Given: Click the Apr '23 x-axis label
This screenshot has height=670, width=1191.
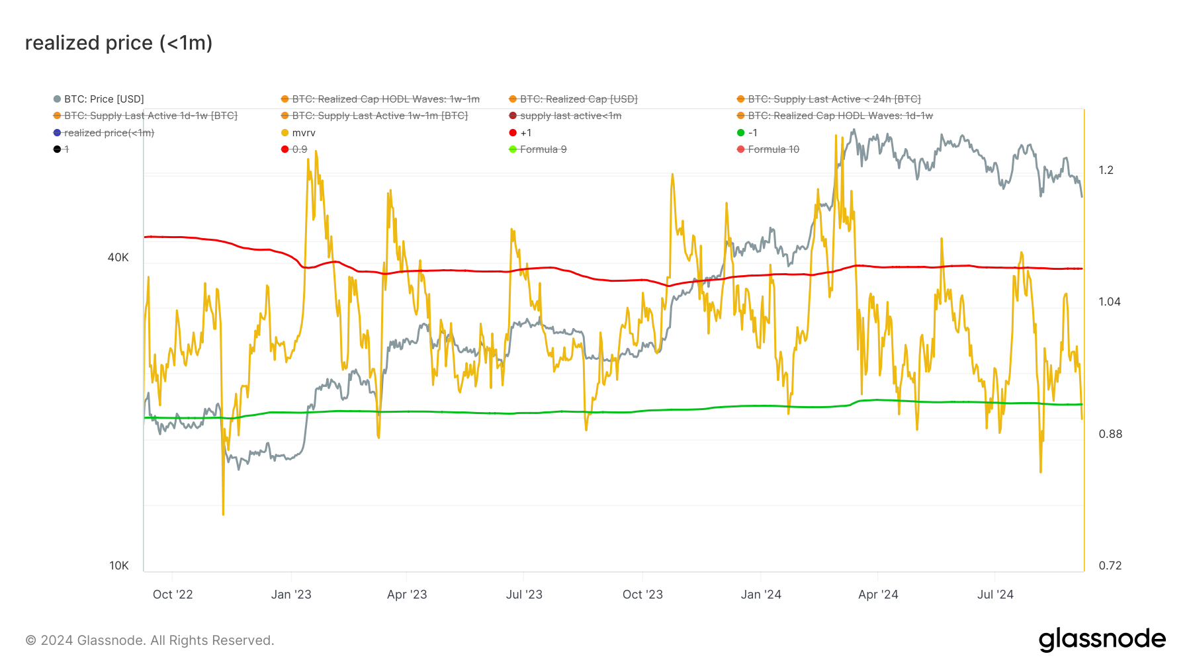Looking at the screenshot, I should coord(407,595).
